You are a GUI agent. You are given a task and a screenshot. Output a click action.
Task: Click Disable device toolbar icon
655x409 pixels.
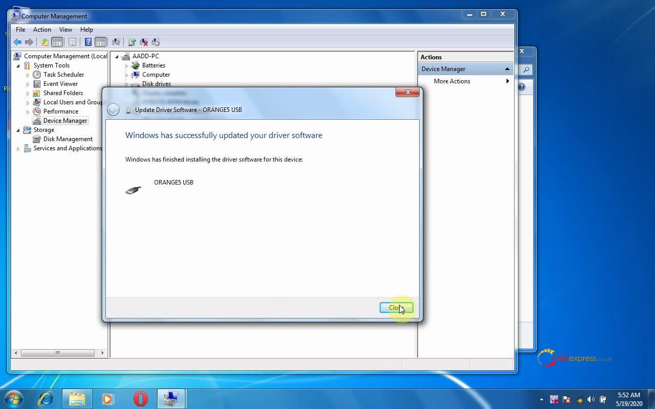pos(156,42)
